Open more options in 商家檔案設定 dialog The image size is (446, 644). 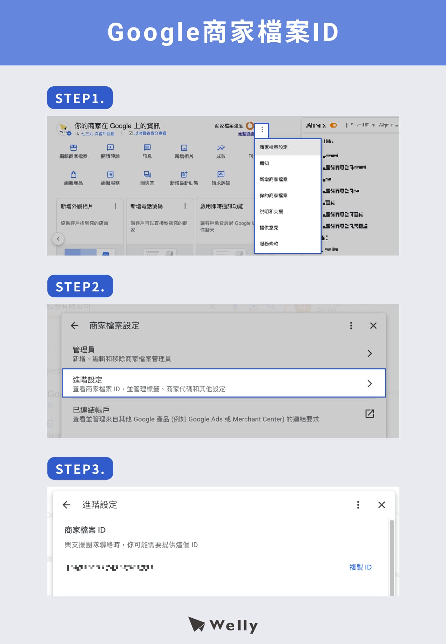click(x=351, y=325)
